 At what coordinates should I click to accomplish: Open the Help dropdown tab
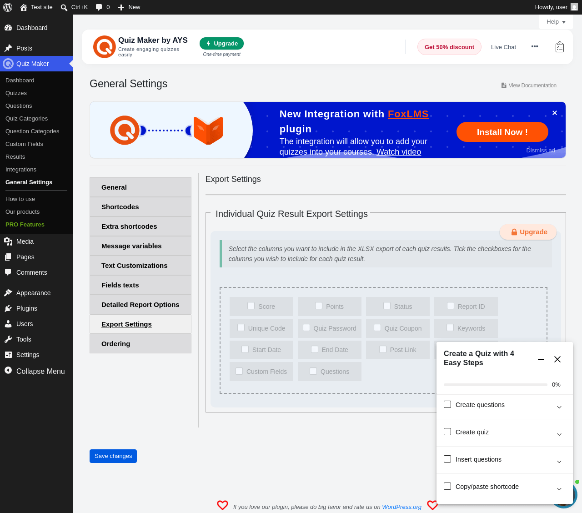point(556,22)
